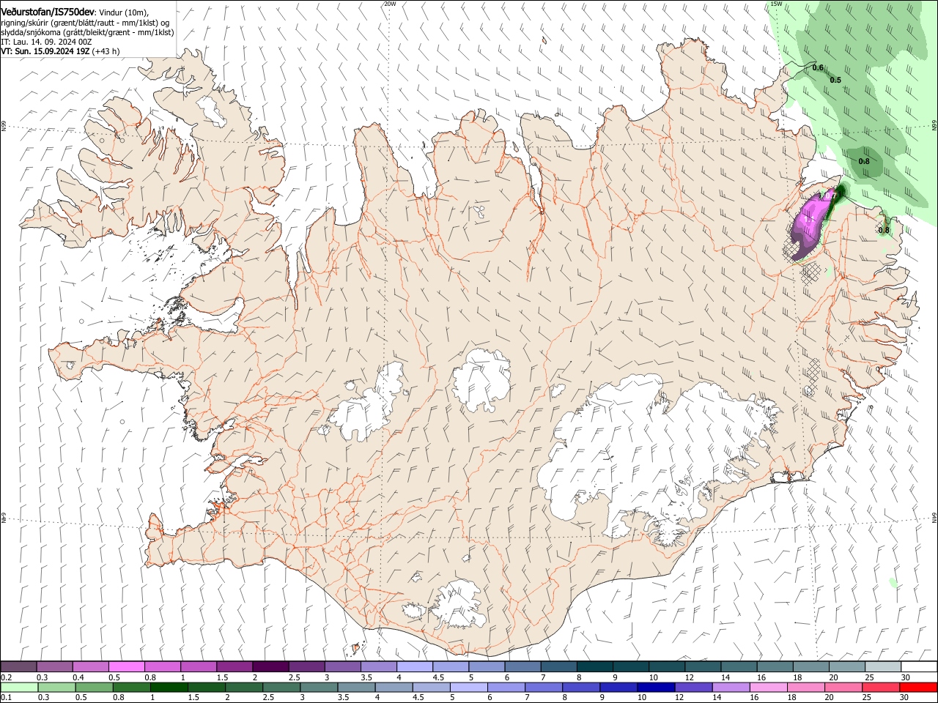Click the 0.6 precipitation contour label
938x703 pixels.
818,67
